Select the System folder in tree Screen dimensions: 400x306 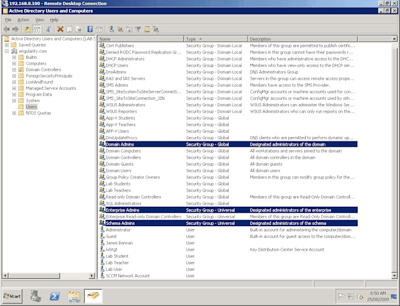[x=33, y=100]
